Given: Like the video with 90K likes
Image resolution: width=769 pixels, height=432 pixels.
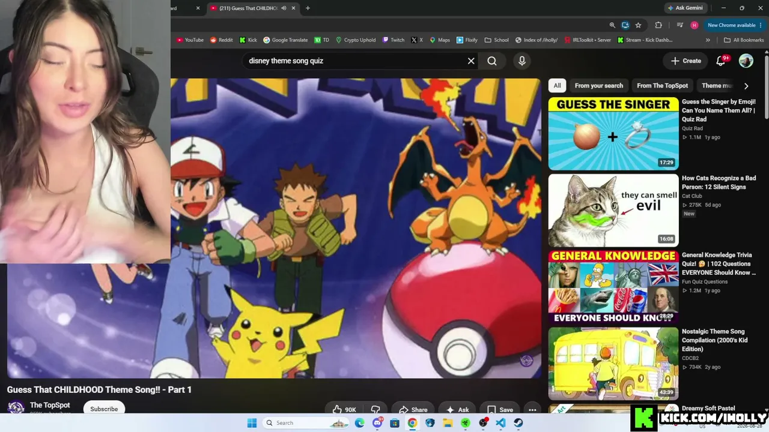Looking at the screenshot, I should coord(344,410).
